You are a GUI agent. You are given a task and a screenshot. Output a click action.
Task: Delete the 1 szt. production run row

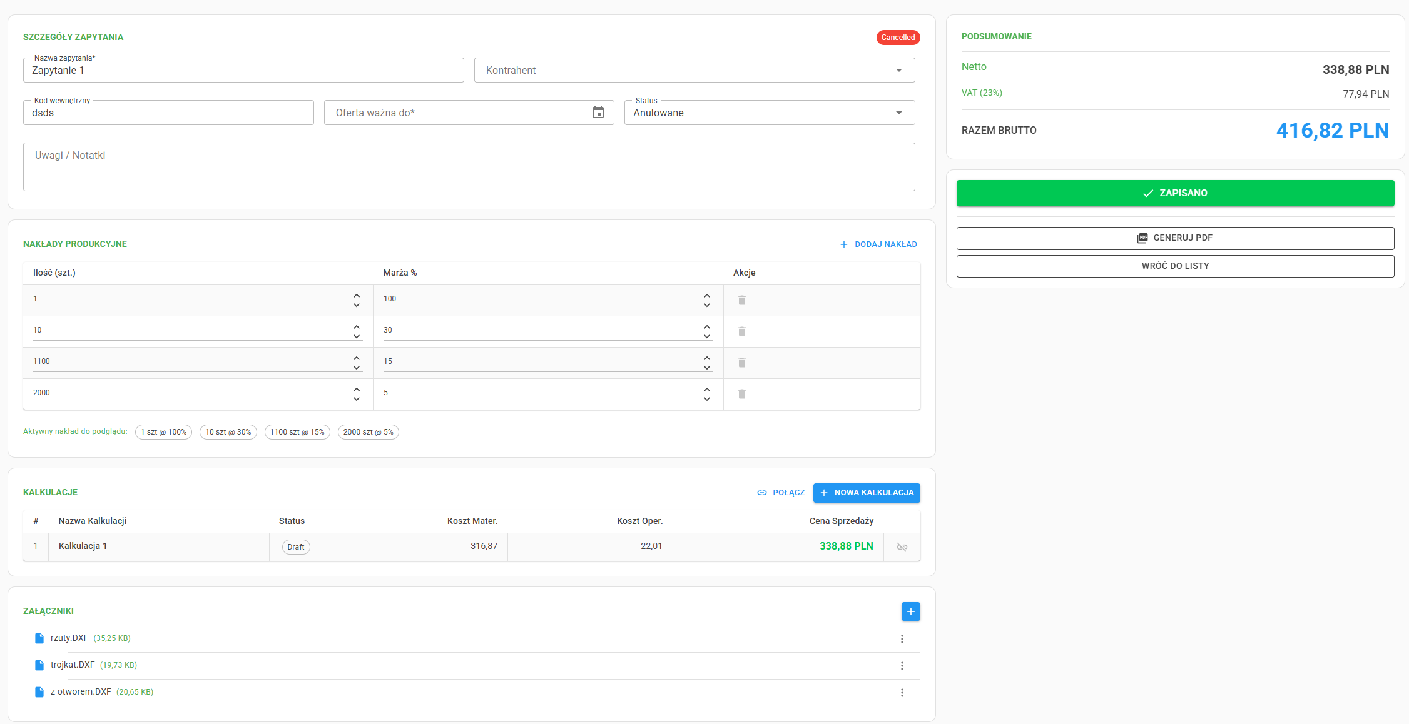(x=741, y=300)
